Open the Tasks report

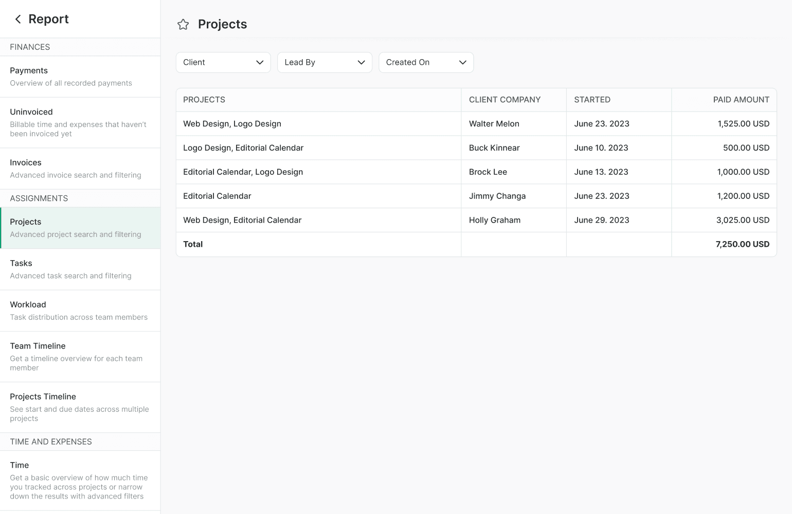click(x=80, y=269)
